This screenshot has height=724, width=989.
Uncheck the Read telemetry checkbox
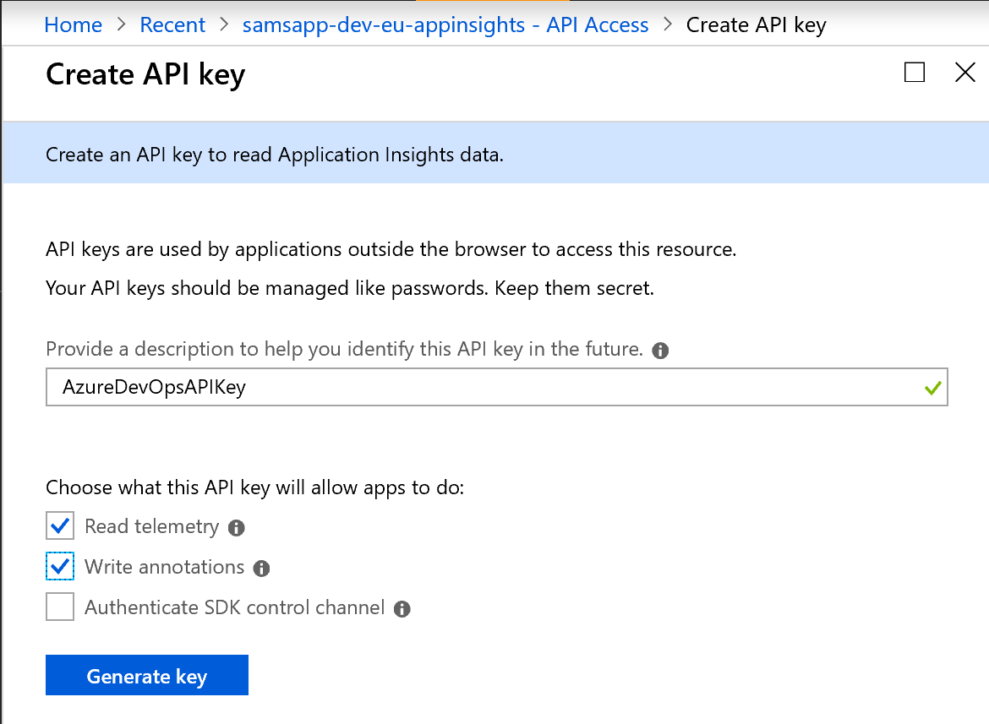pyautogui.click(x=60, y=526)
